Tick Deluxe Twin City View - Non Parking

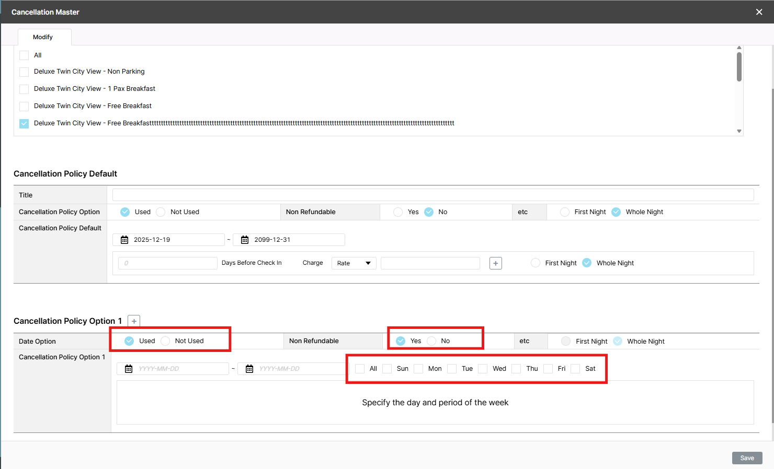pyautogui.click(x=24, y=72)
